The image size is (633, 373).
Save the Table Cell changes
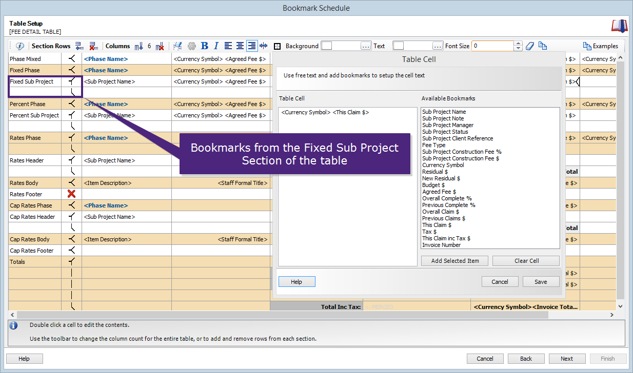tap(541, 281)
